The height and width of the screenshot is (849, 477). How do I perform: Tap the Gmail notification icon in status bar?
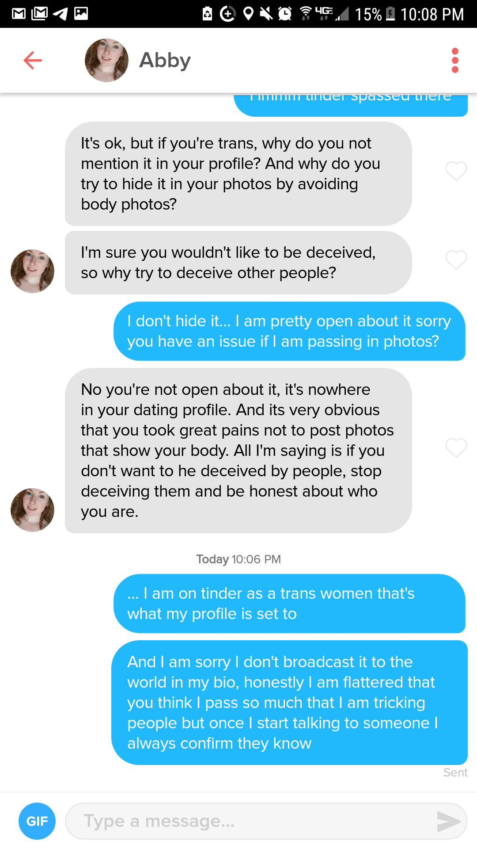pos(19,14)
